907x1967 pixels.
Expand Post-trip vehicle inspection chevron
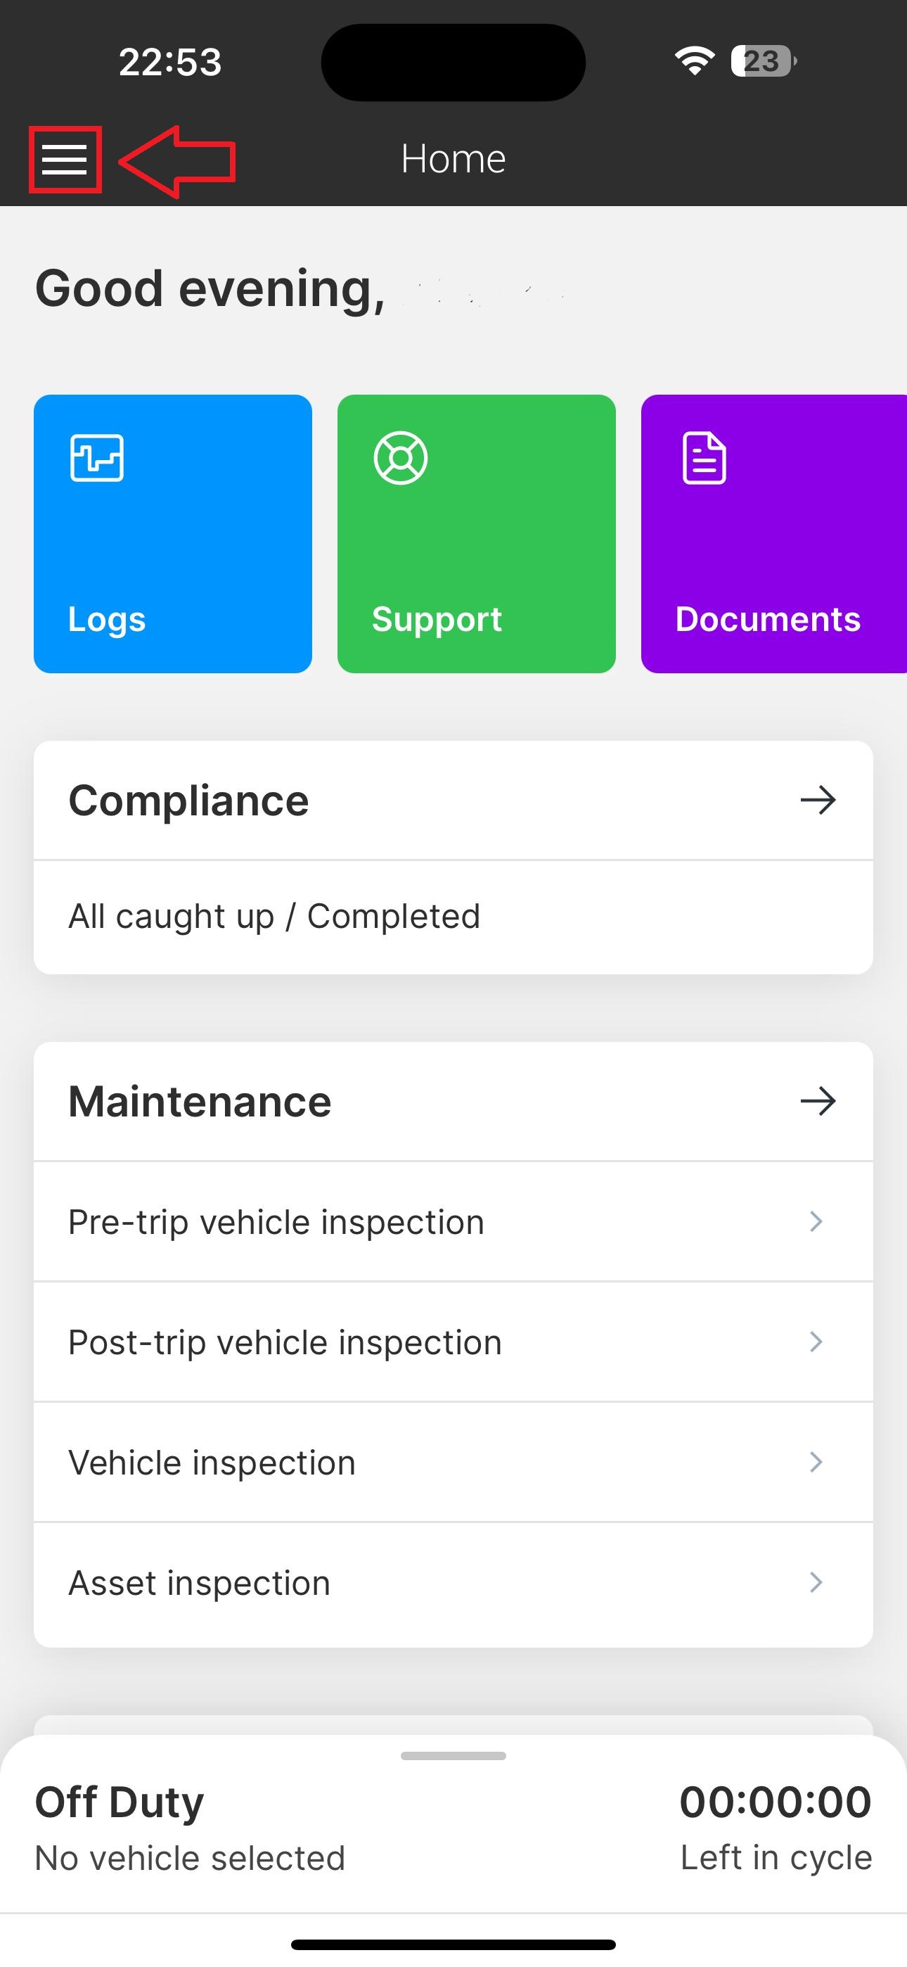point(816,1342)
